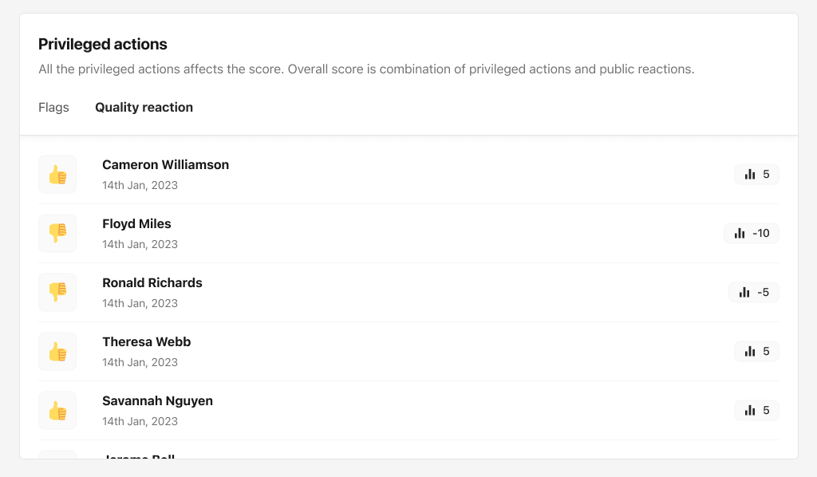Click Cameron Williamson's thumbs up reaction icon
This screenshot has width=817, height=477.
coord(57,174)
